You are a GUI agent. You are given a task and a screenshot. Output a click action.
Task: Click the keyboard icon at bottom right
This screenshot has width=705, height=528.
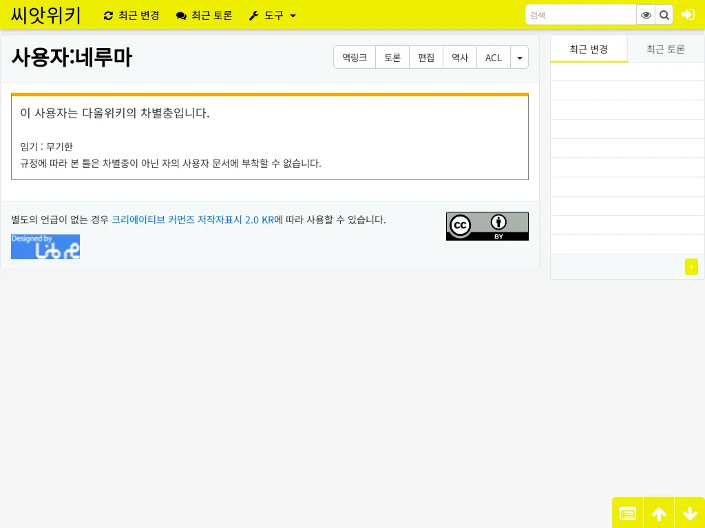[x=627, y=513]
